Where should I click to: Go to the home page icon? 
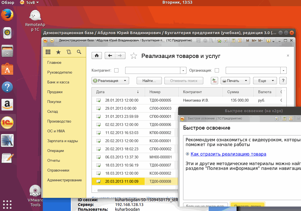97,56
